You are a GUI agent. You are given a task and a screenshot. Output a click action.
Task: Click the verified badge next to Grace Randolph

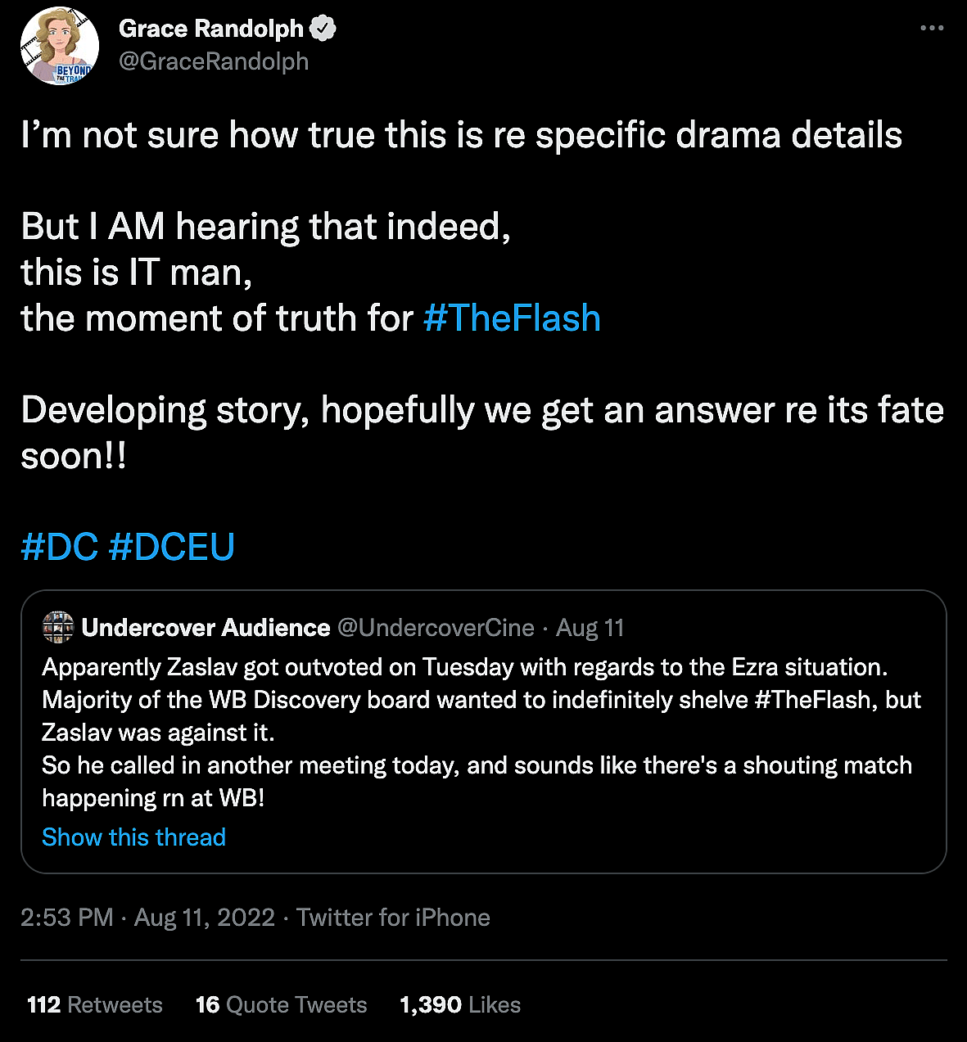[x=323, y=29]
